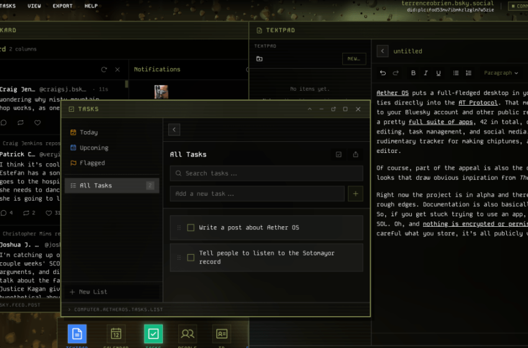Image resolution: width=528 pixels, height=348 pixels.
Task: Click the share icon beside All Tasks
Action: click(355, 155)
